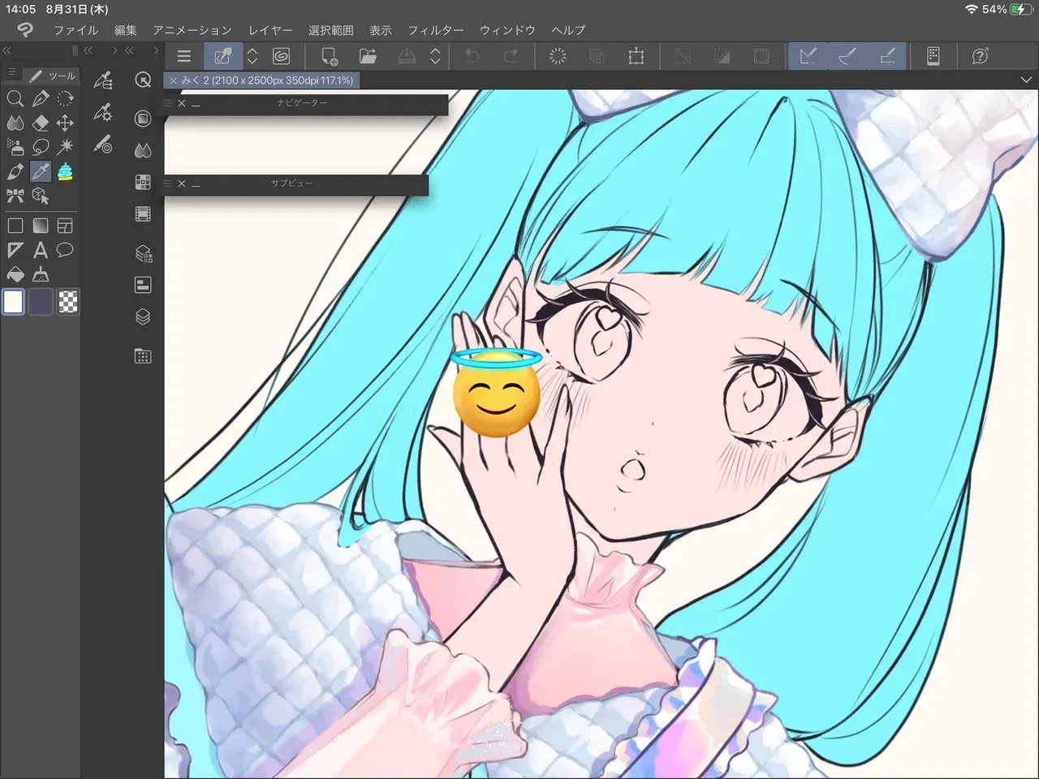
Task: Choose the white main color swatch
Action: coord(14,302)
